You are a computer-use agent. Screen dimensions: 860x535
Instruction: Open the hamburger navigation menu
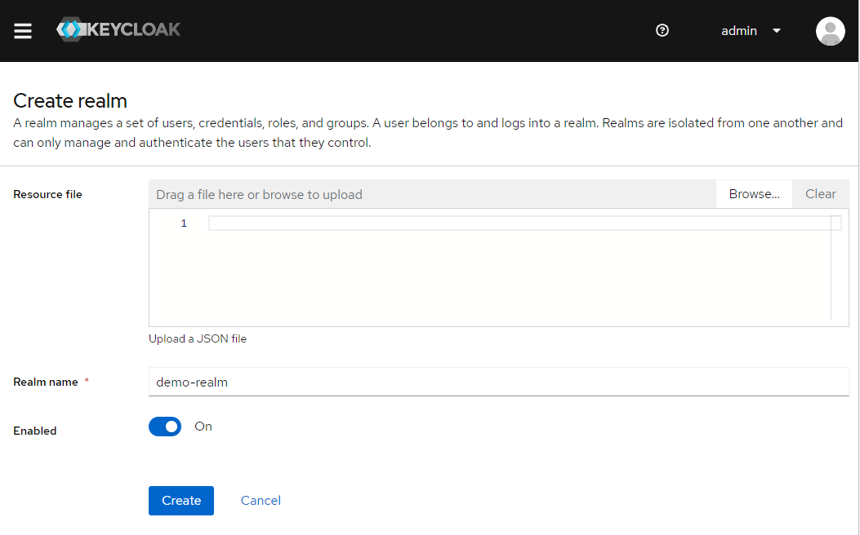tap(23, 31)
